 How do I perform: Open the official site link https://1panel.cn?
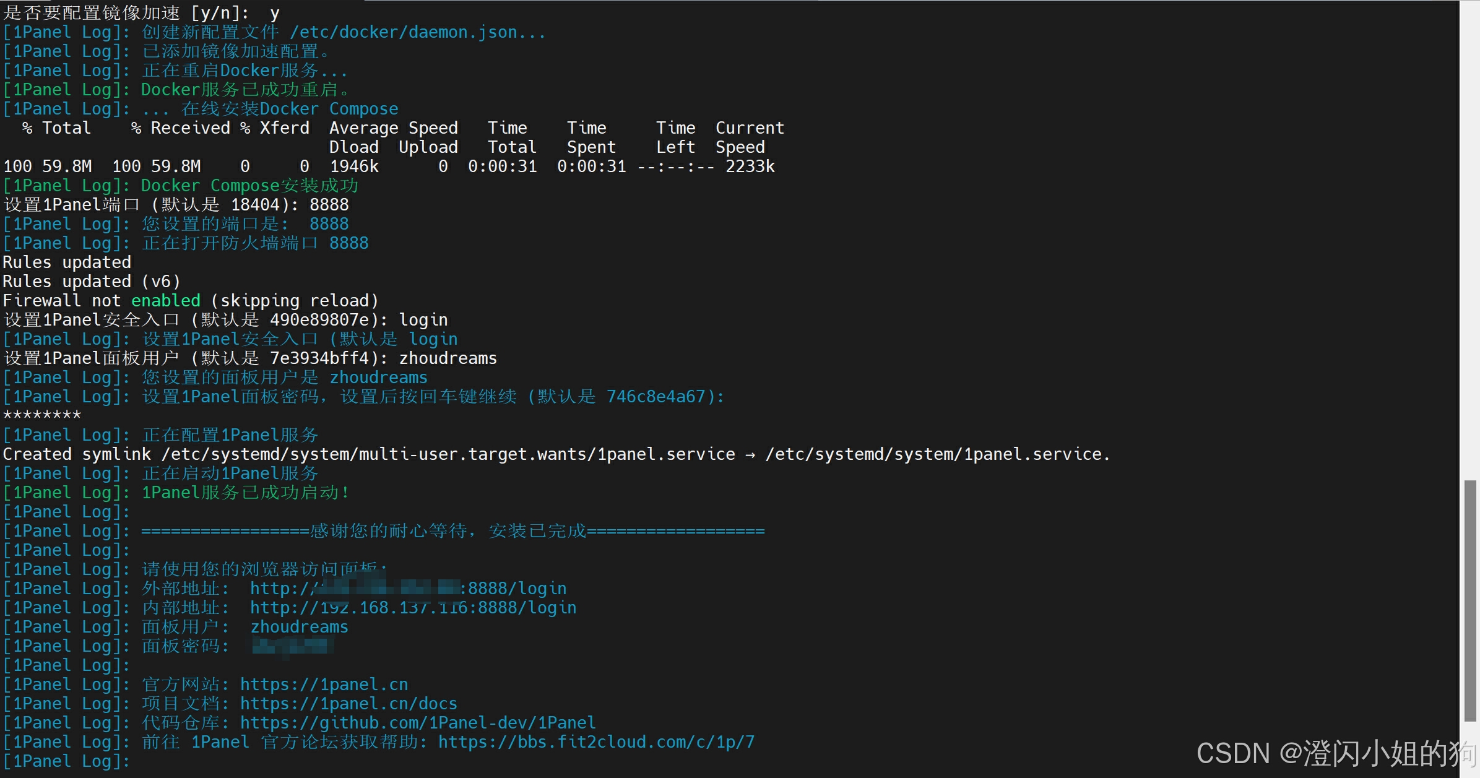pos(324,685)
